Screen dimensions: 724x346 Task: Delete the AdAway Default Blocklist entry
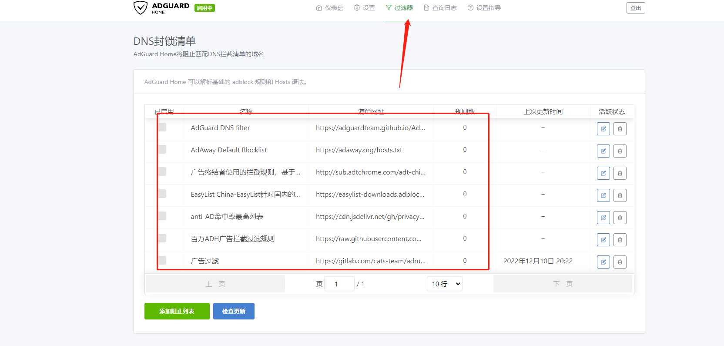(x=620, y=151)
